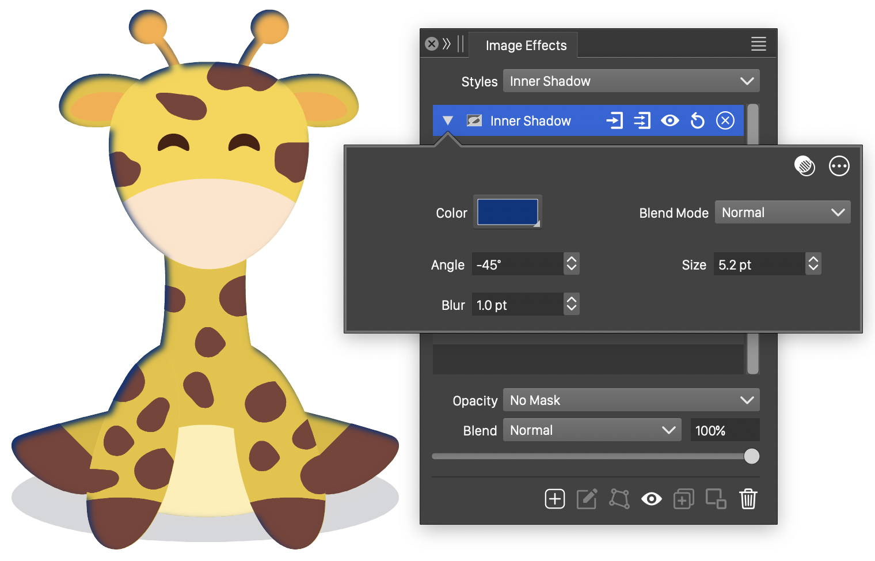Toggle the bottom toolbar eye visibility icon
Viewport: 875px width, 561px height.
(651, 499)
